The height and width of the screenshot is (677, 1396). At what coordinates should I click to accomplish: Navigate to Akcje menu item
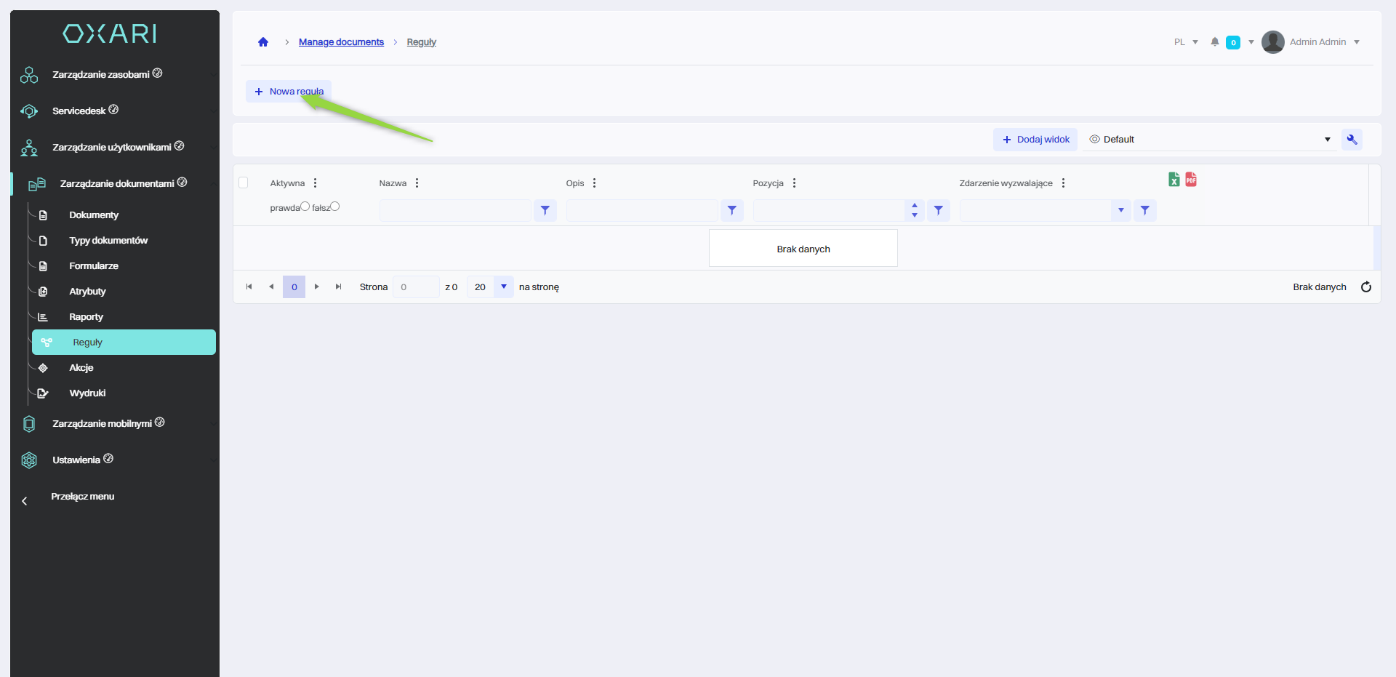81,368
